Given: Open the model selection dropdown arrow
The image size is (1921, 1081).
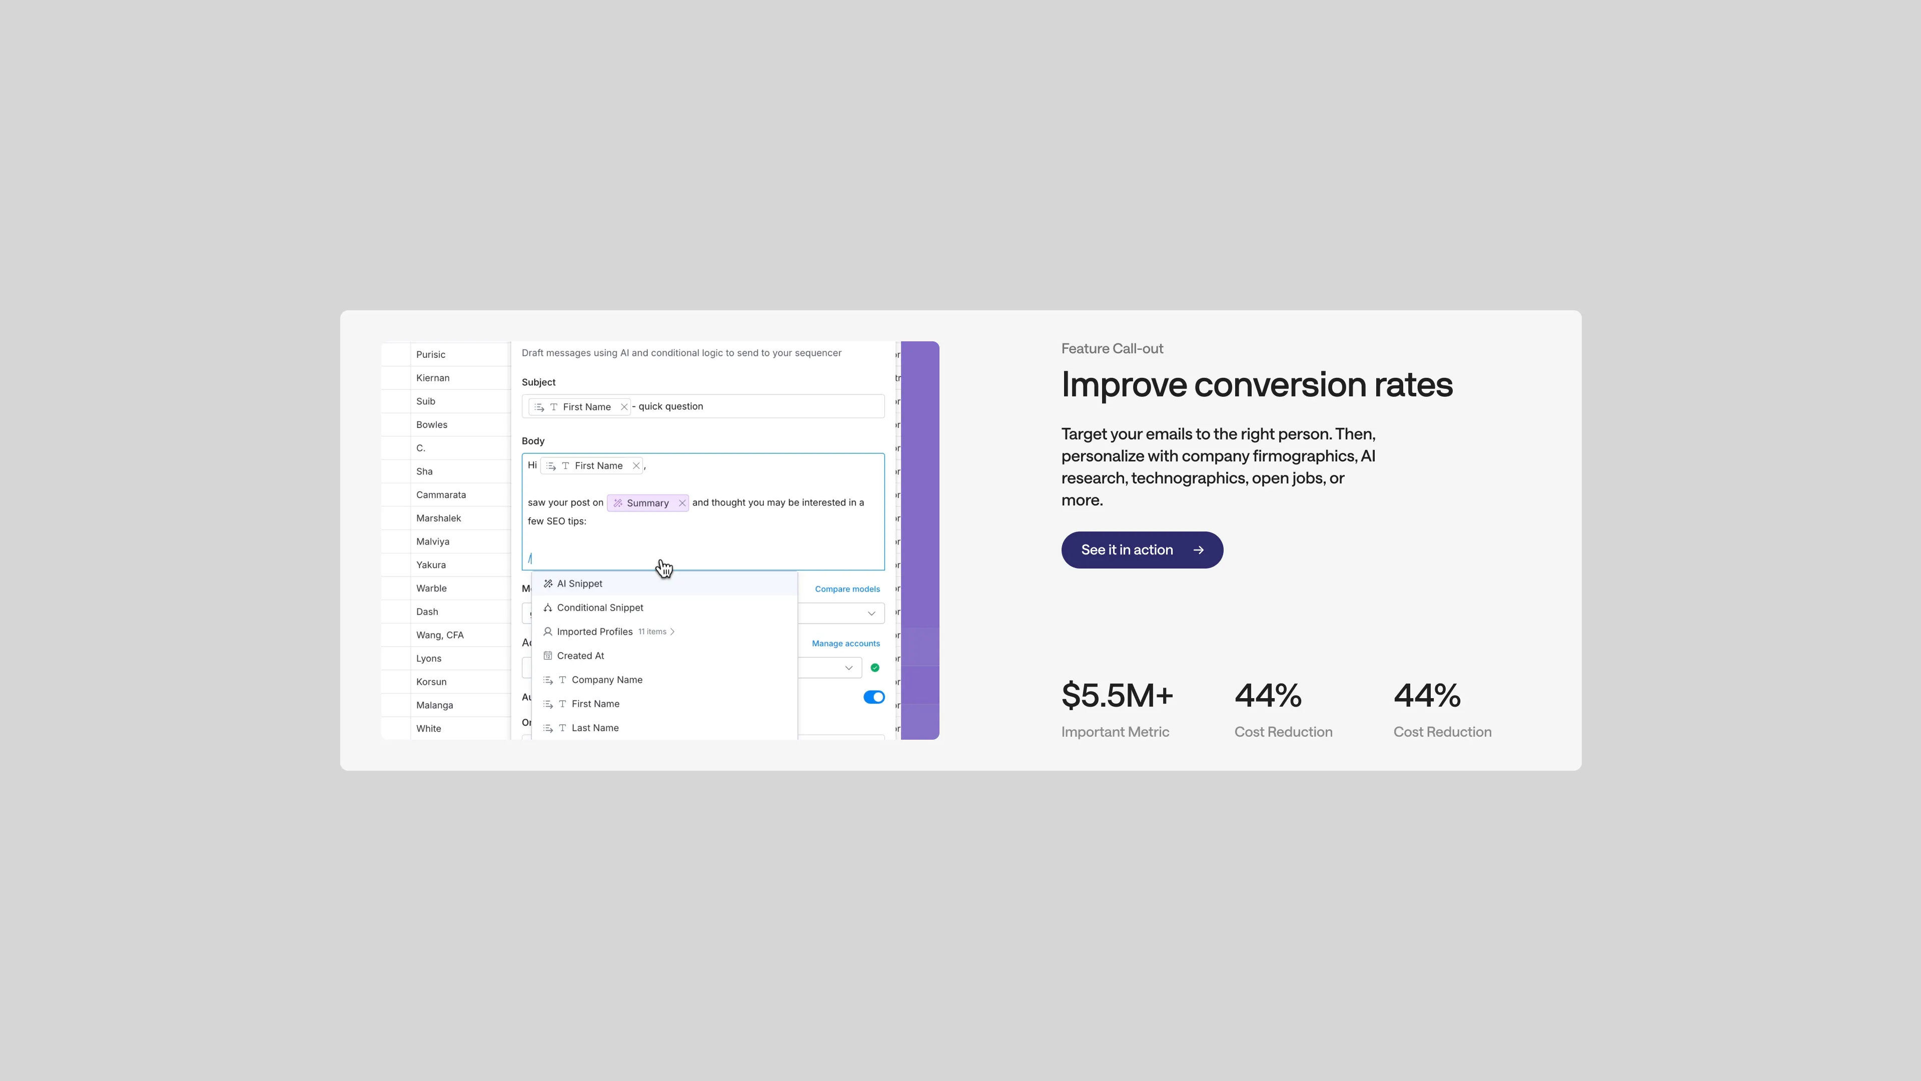Looking at the screenshot, I should pyautogui.click(x=871, y=613).
